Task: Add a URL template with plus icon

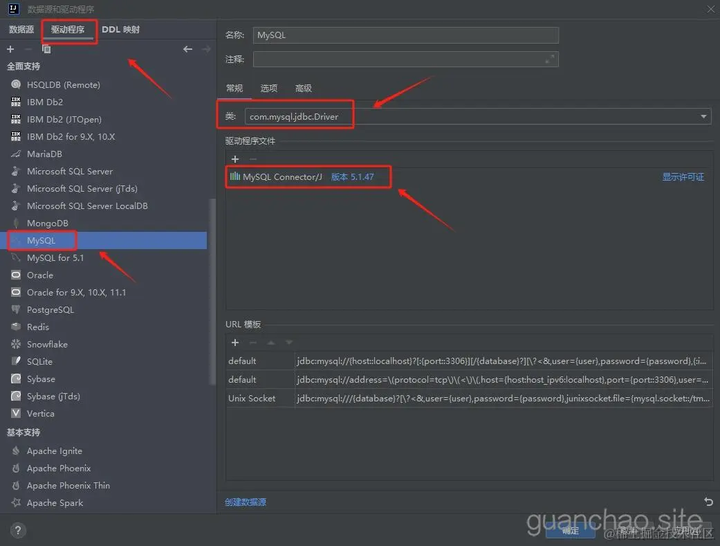Action: click(x=235, y=343)
